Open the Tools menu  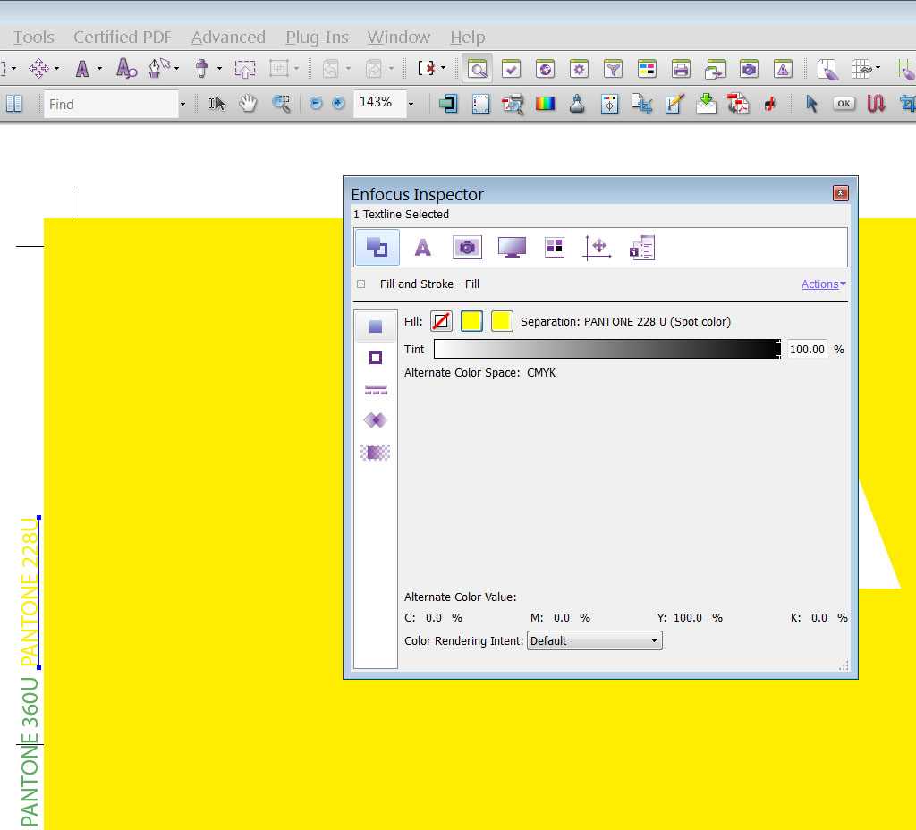(x=33, y=38)
